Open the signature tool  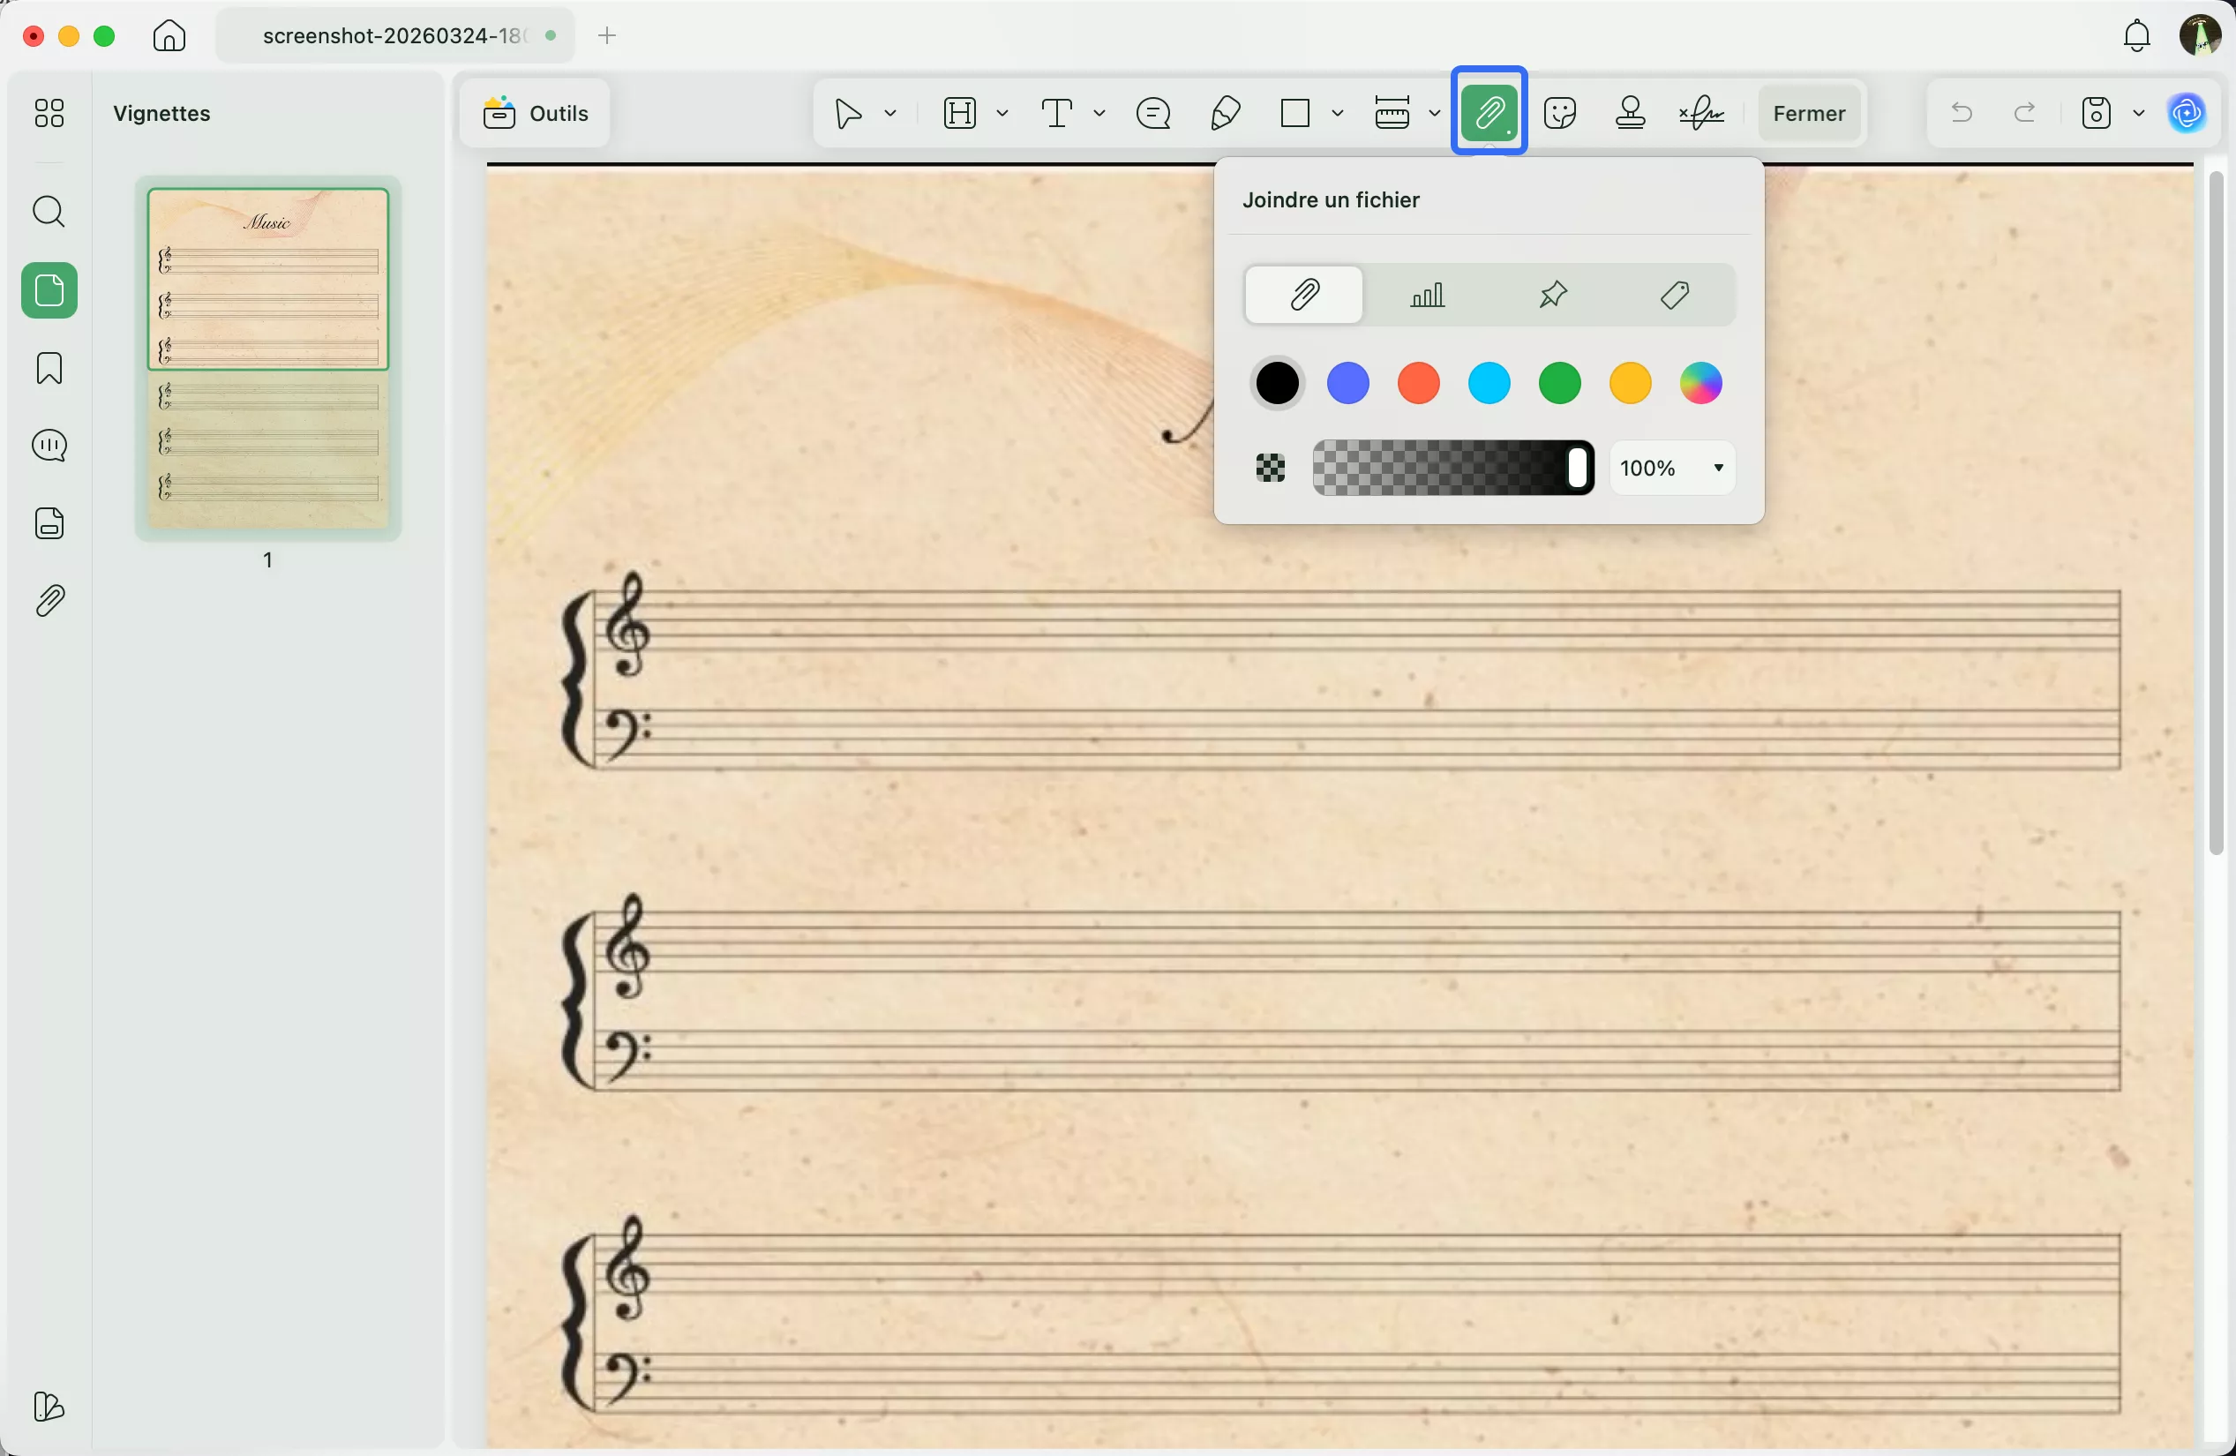click(x=1701, y=113)
